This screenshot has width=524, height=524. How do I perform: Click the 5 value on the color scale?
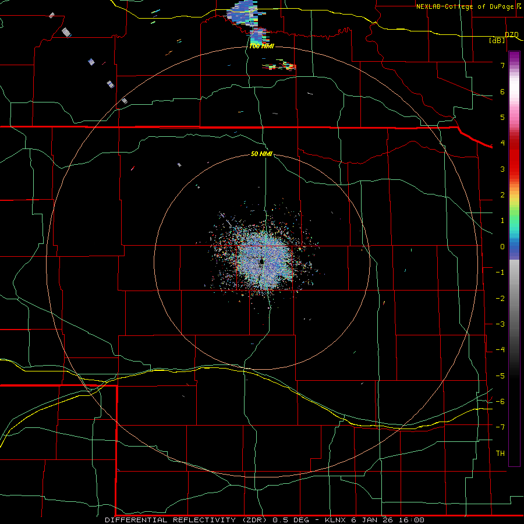click(x=502, y=117)
